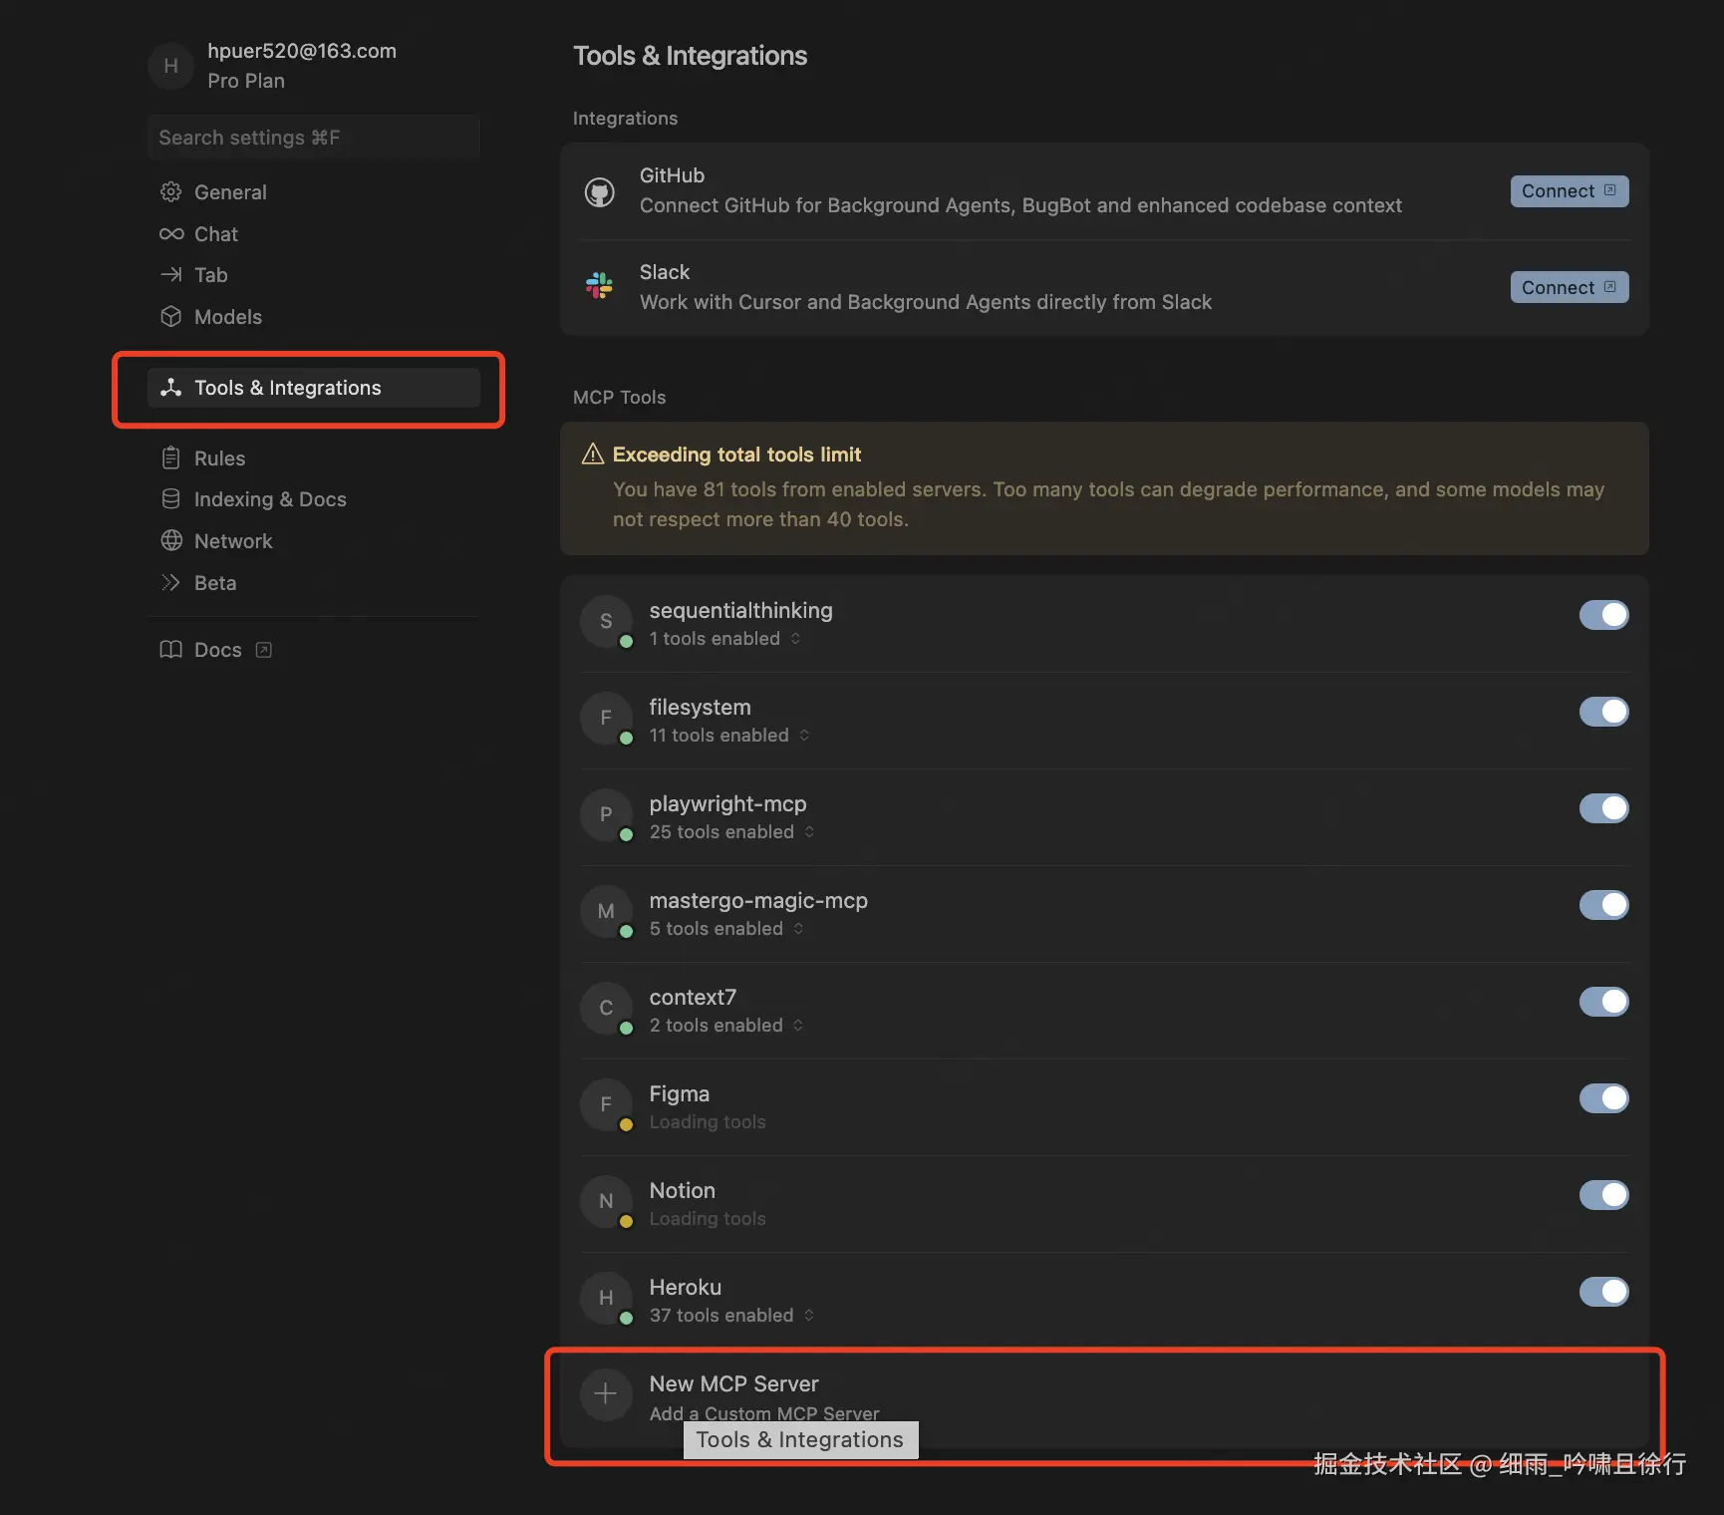The width and height of the screenshot is (1724, 1515).
Task: Expand filesystem's 11 tools enabled list
Action: pyautogui.click(x=729, y=736)
